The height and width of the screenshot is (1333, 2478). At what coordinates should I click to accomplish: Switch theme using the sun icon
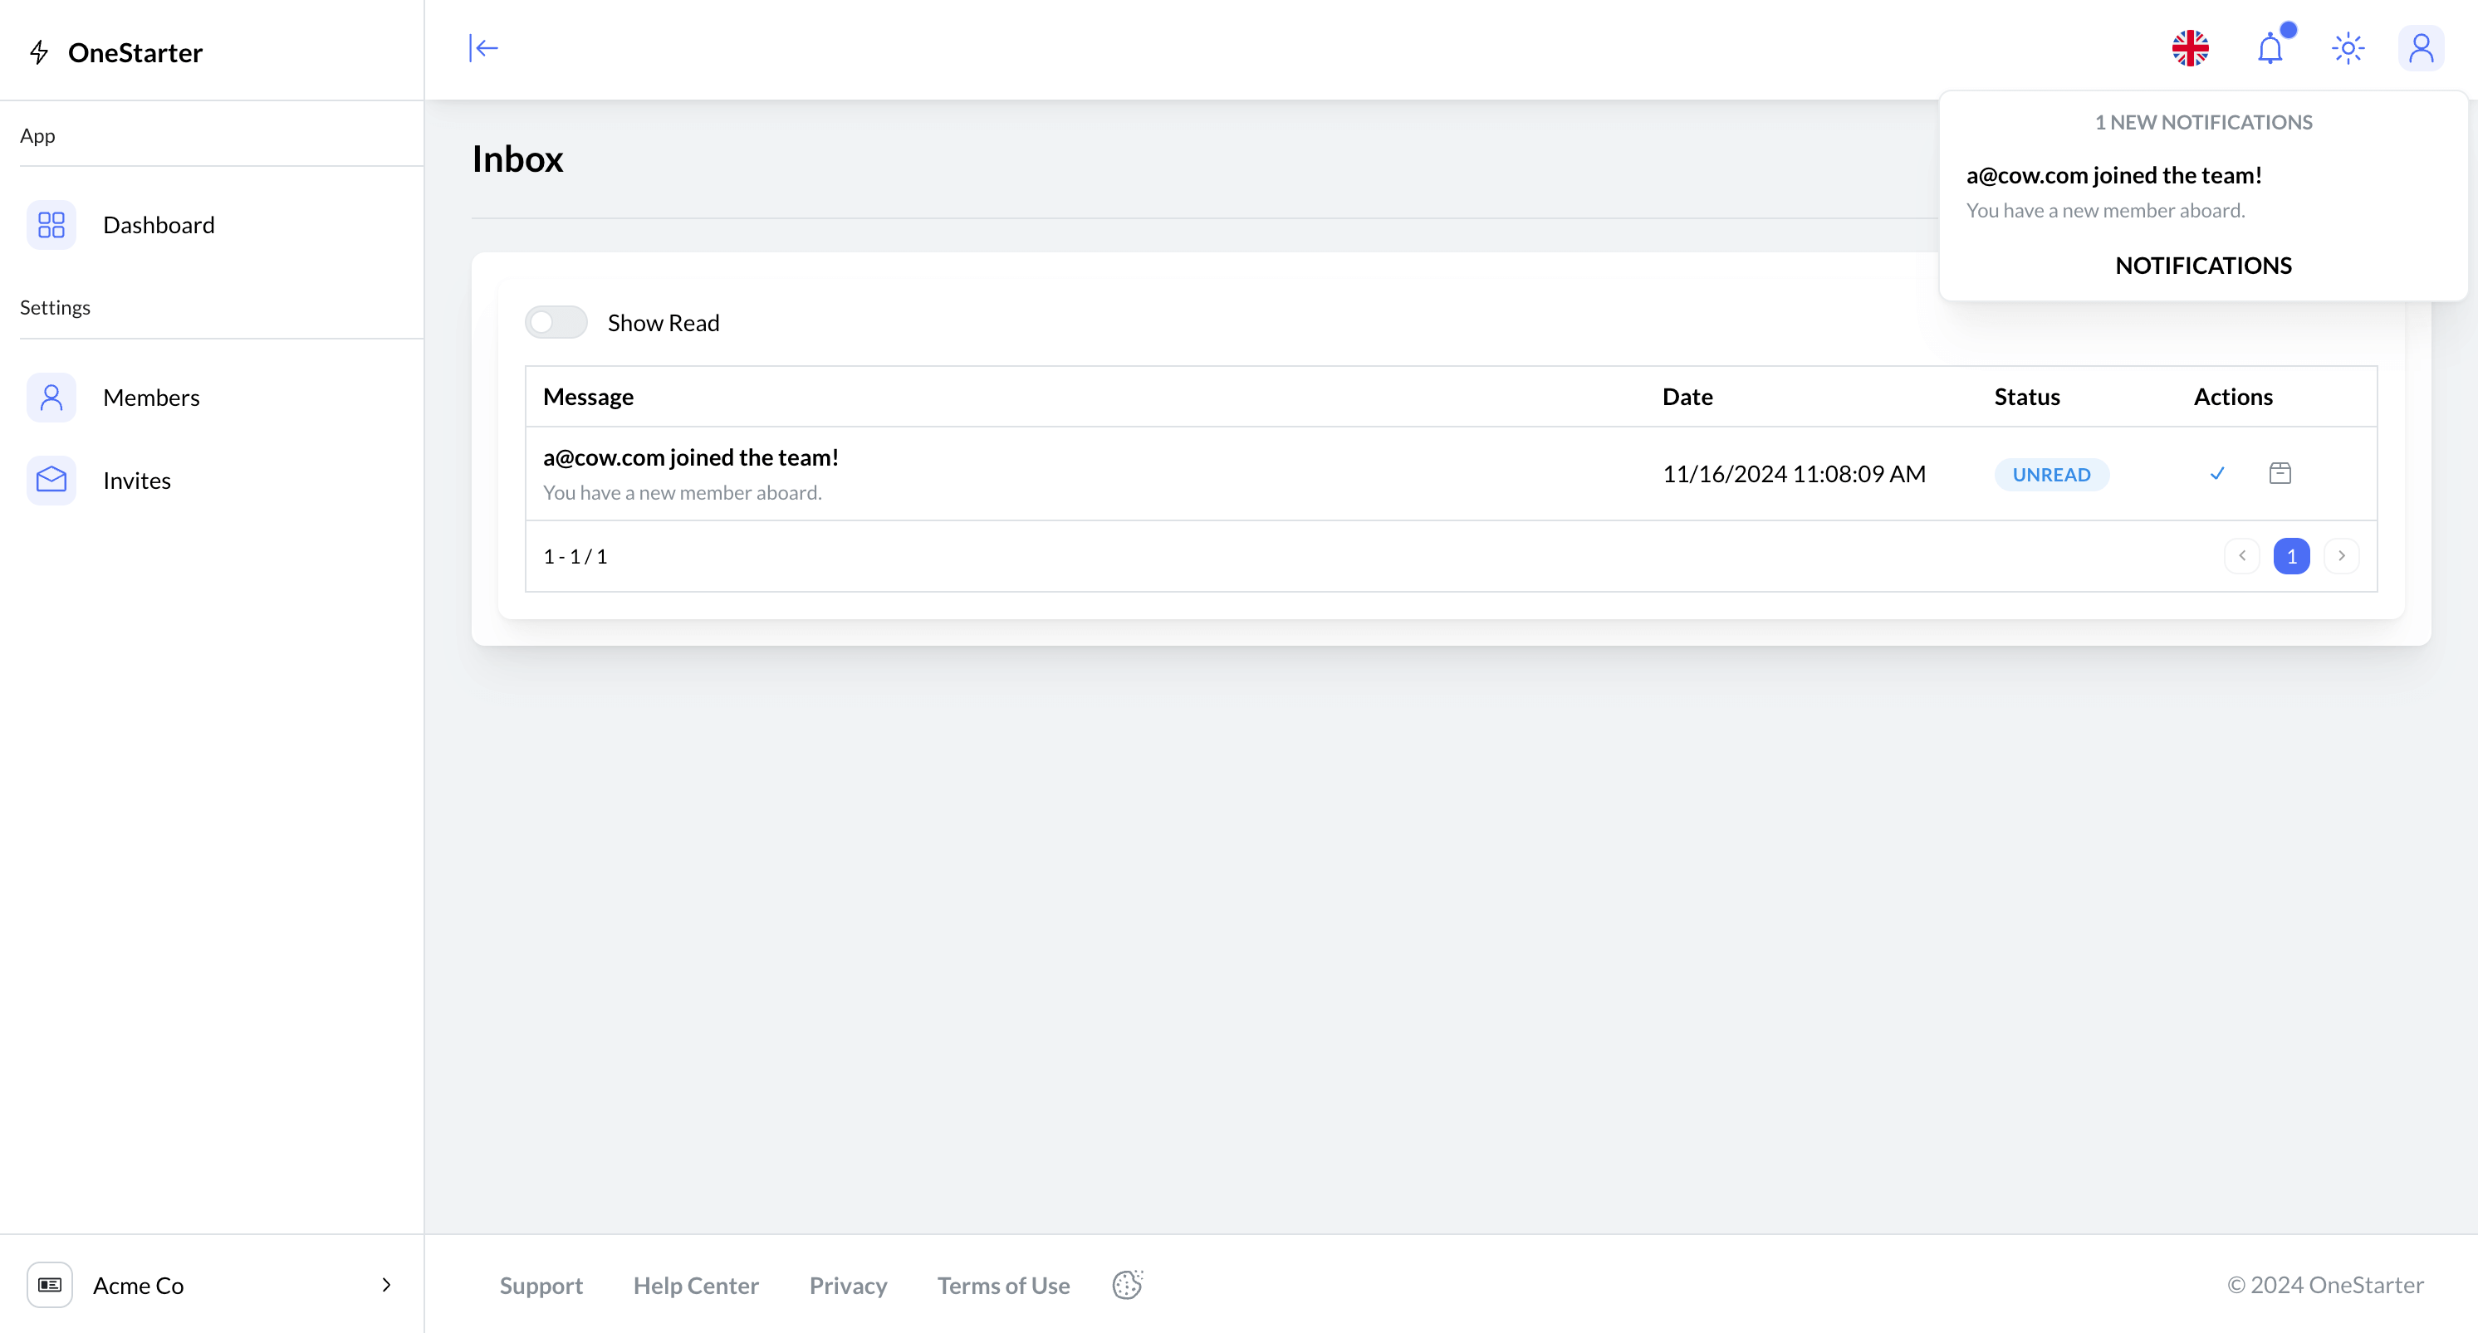coord(2348,48)
